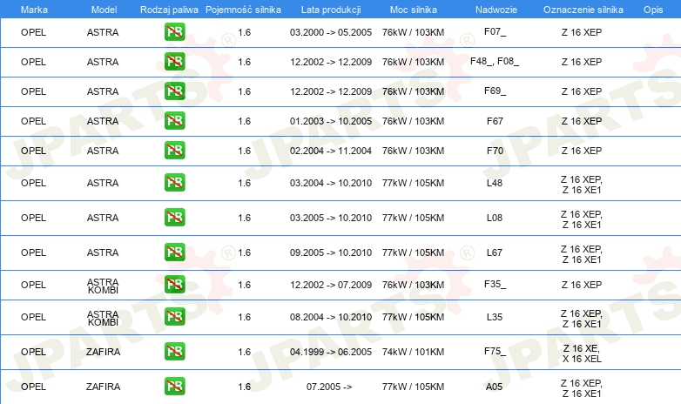
Task: Click fuel icon in the L48 Astra row
Action: (x=174, y=183)
